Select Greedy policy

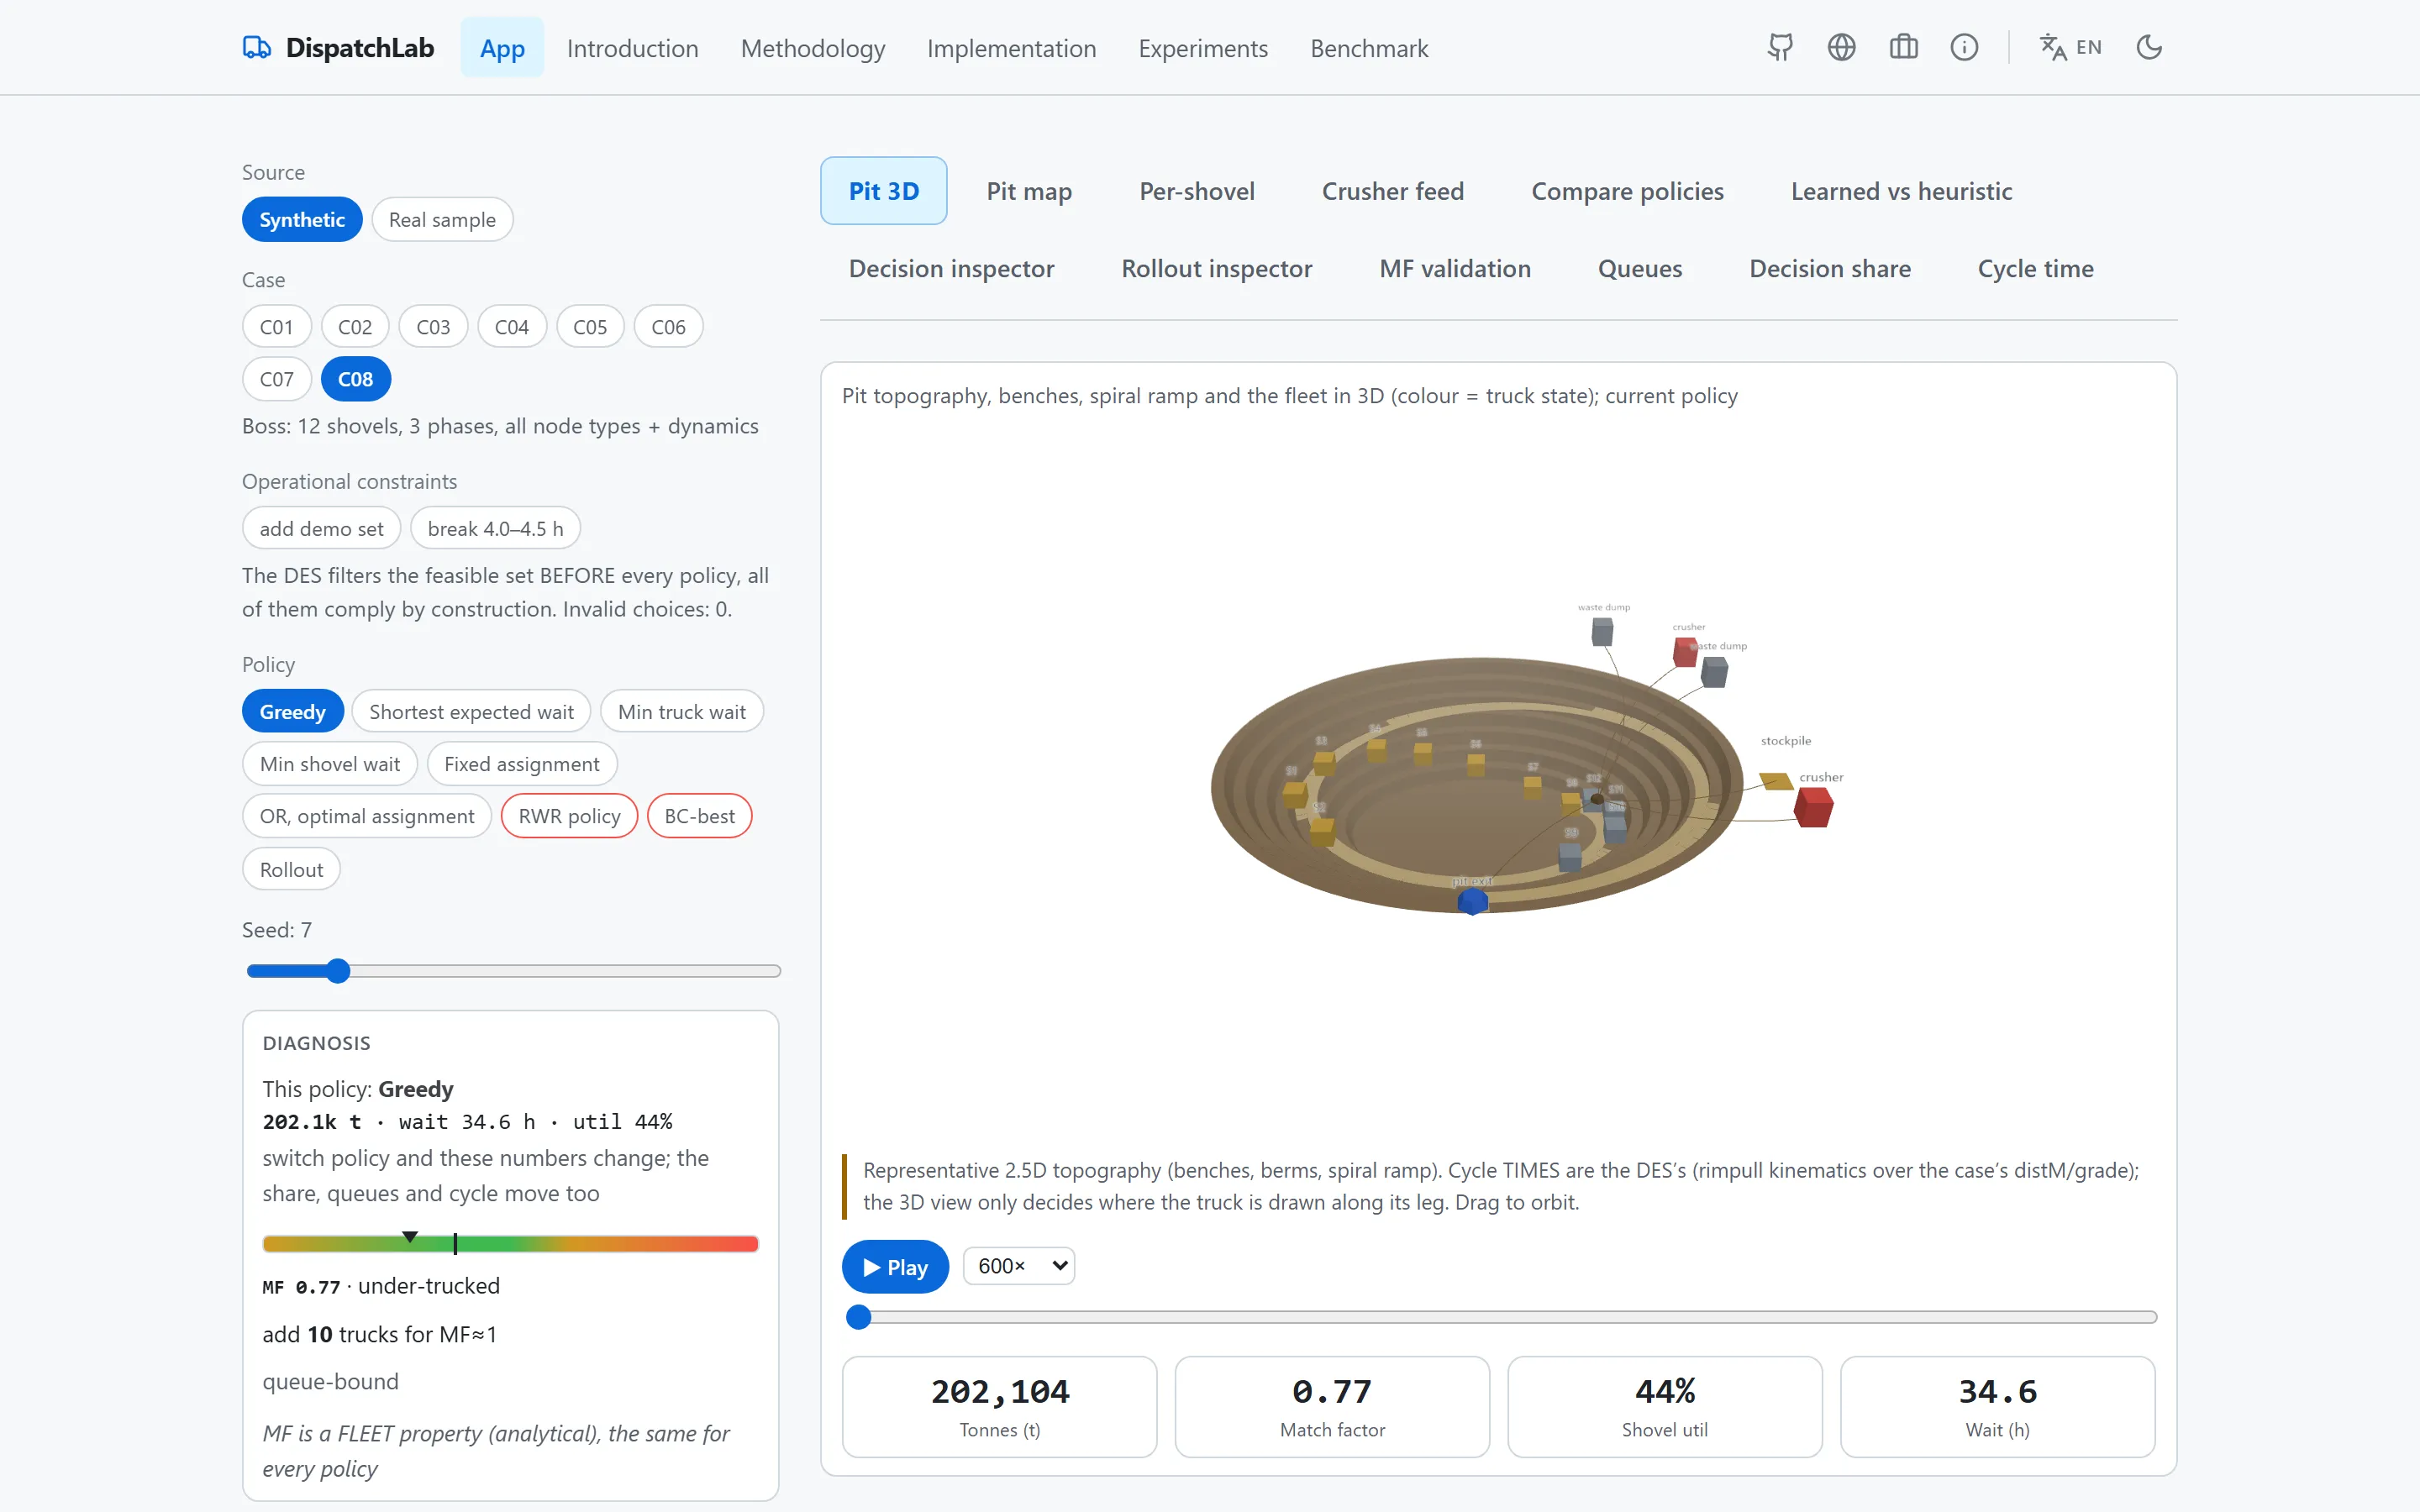point(292,711)
